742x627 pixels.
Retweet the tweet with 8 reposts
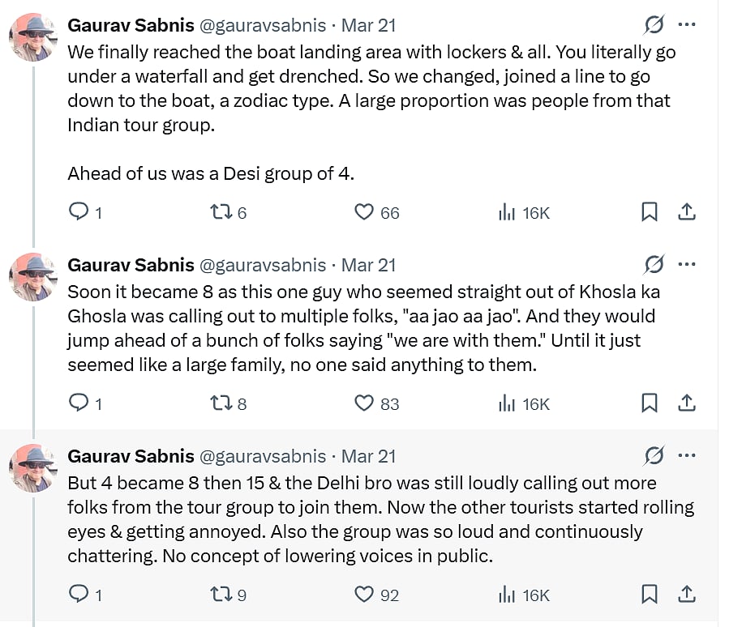coord(221,403)
